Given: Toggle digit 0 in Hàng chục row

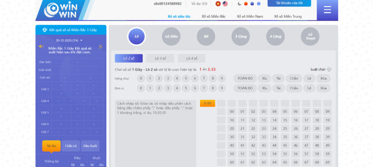Looking at the screenshot, I should (x=141, y=78).
